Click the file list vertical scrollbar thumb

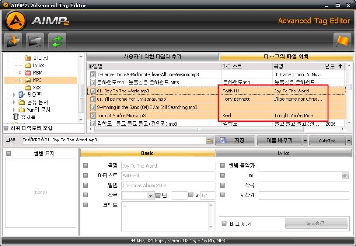coord(349,87)
